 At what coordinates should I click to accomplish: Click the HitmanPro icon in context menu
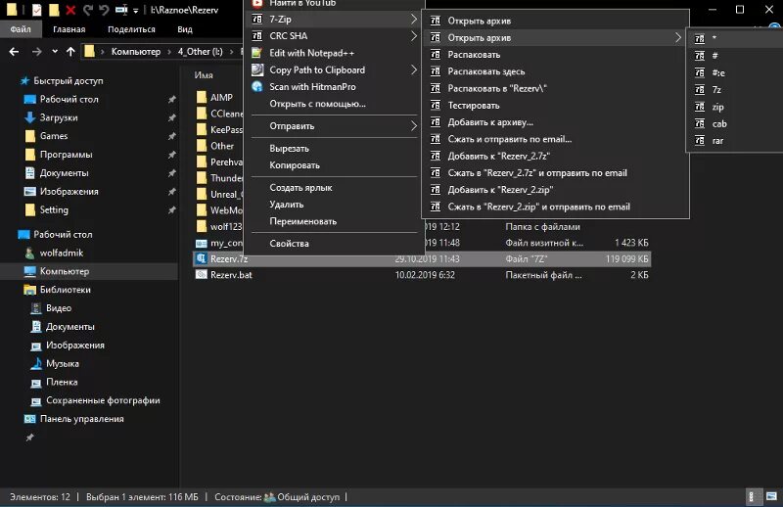click(256, 87)
